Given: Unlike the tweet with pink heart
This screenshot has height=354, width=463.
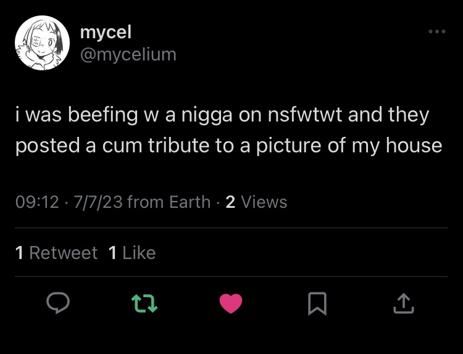Looking at the screenshot, I should click(x=231, y=303).
